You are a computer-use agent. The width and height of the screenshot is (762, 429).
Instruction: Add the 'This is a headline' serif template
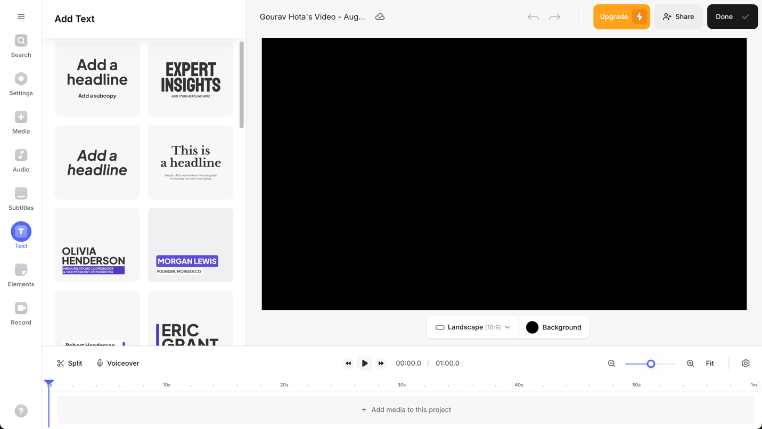point(191,162)
